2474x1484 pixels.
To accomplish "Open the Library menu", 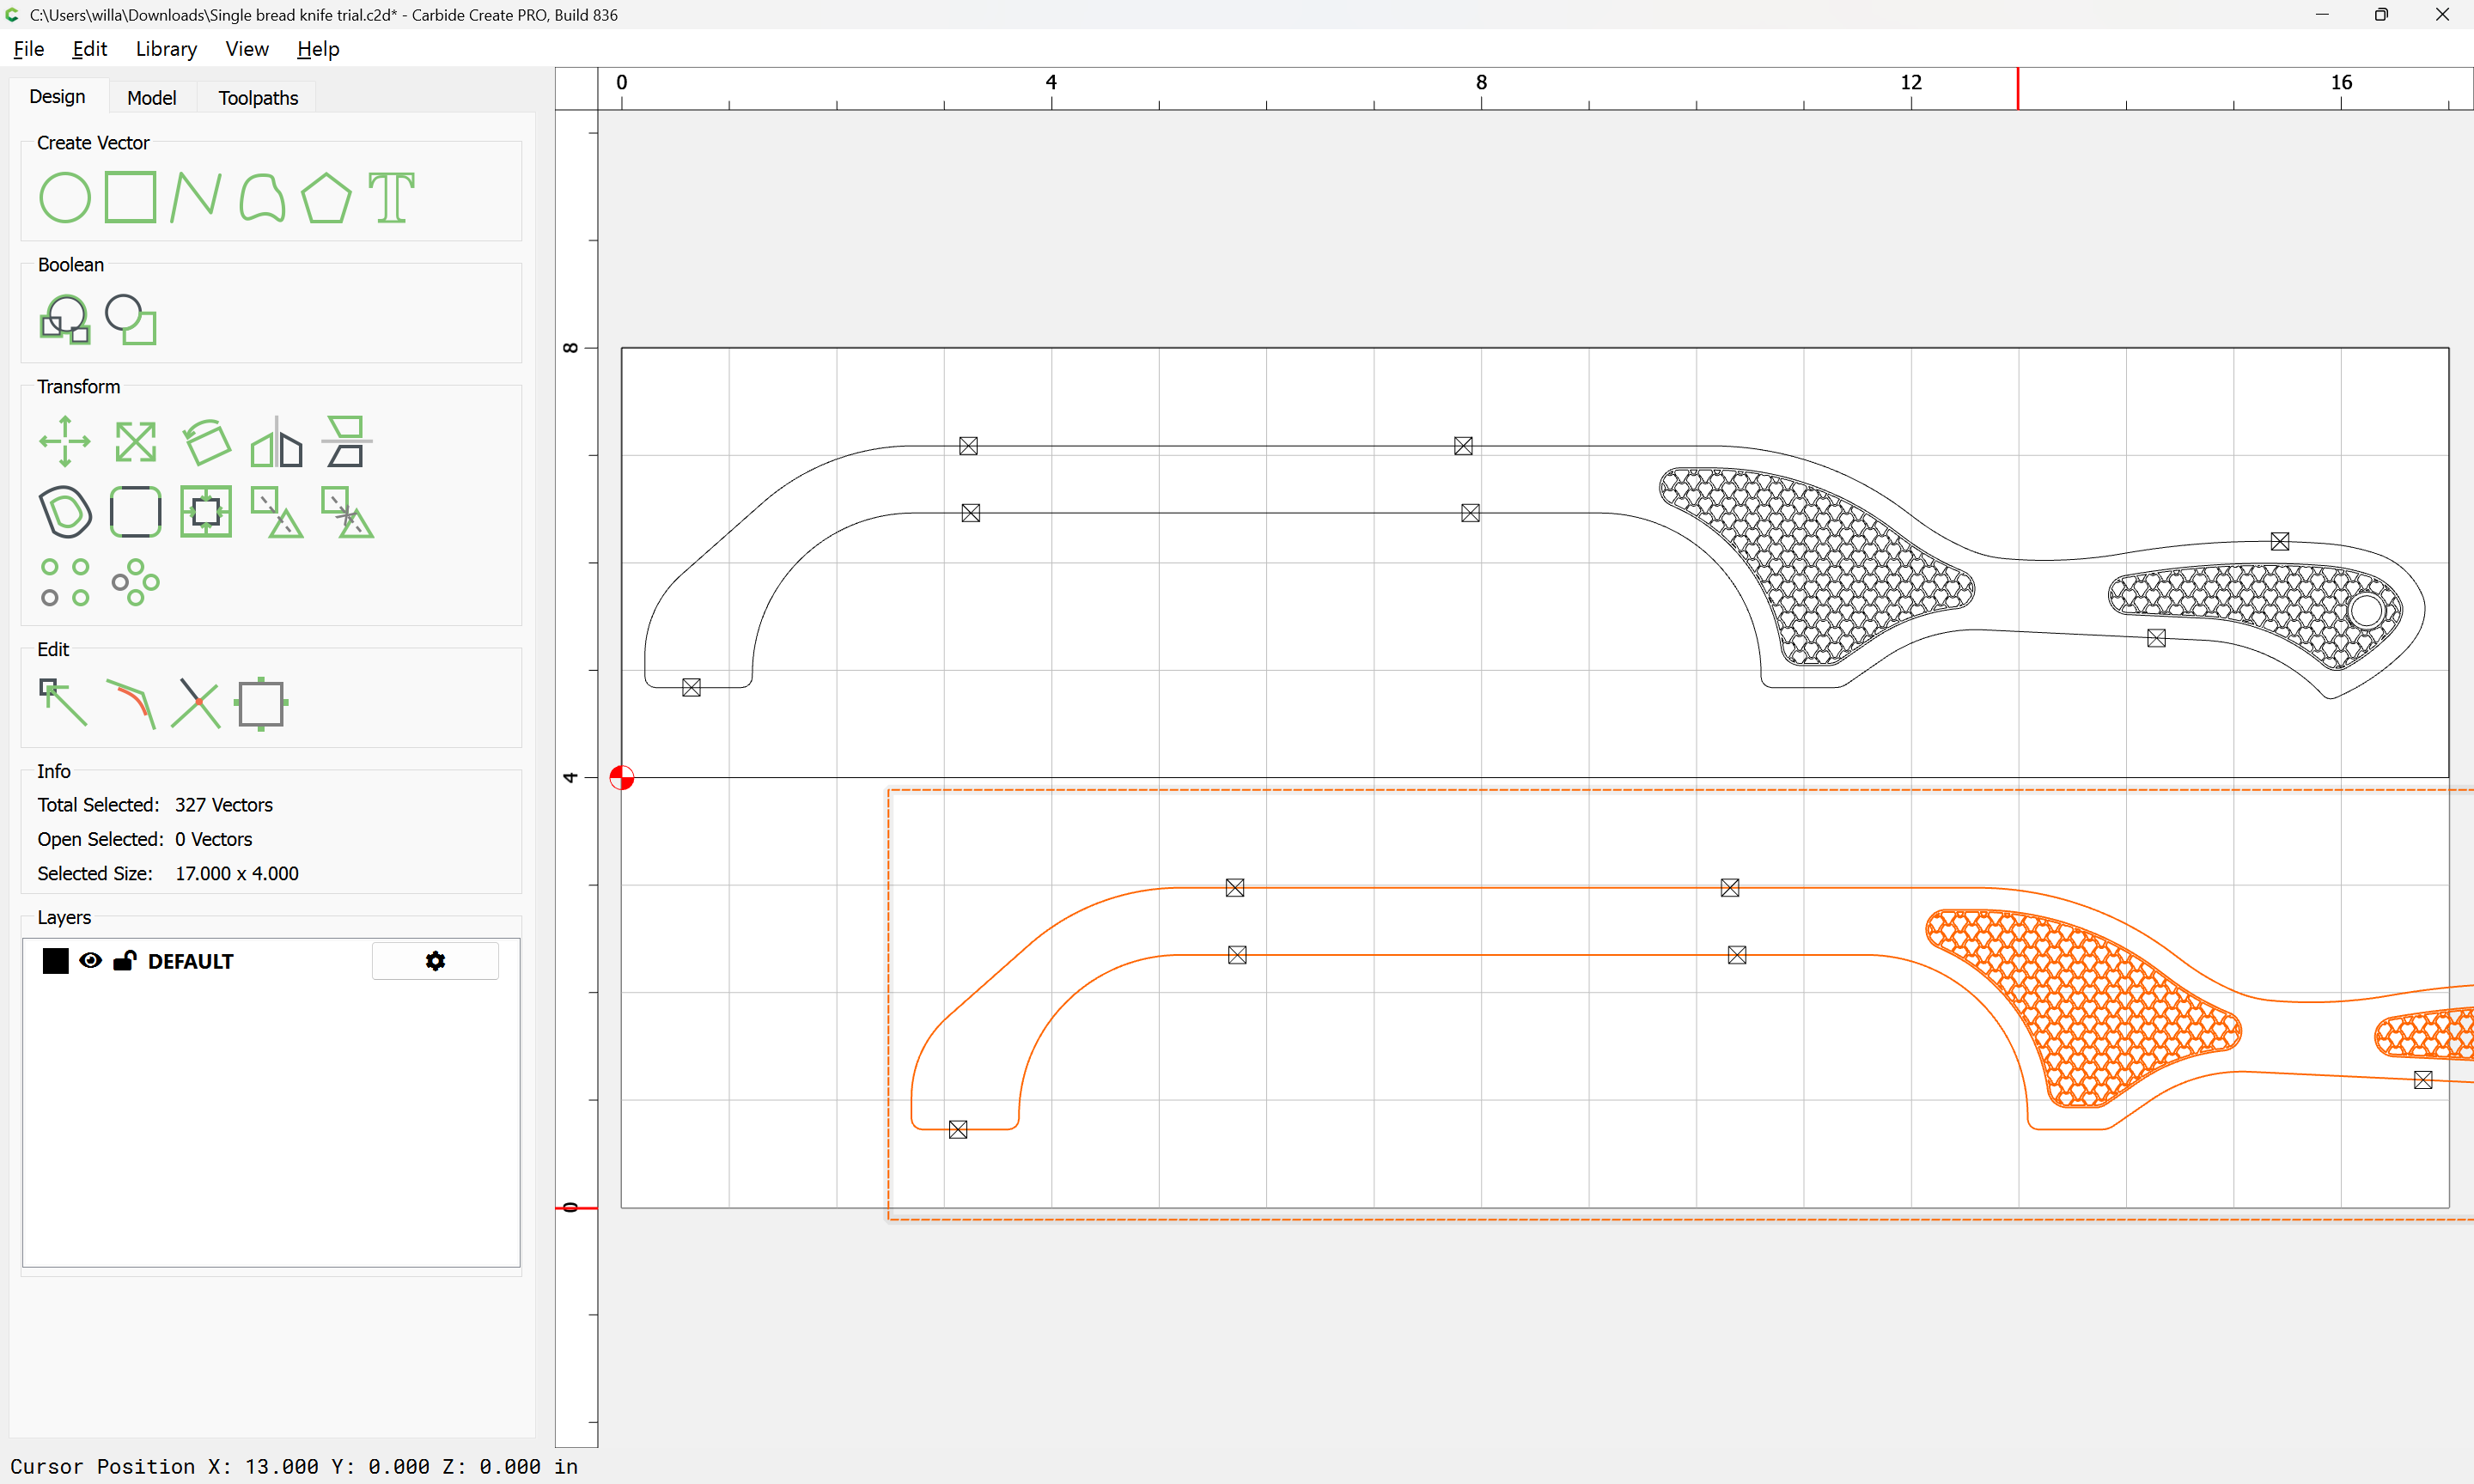I will click(x=166, y=49).
